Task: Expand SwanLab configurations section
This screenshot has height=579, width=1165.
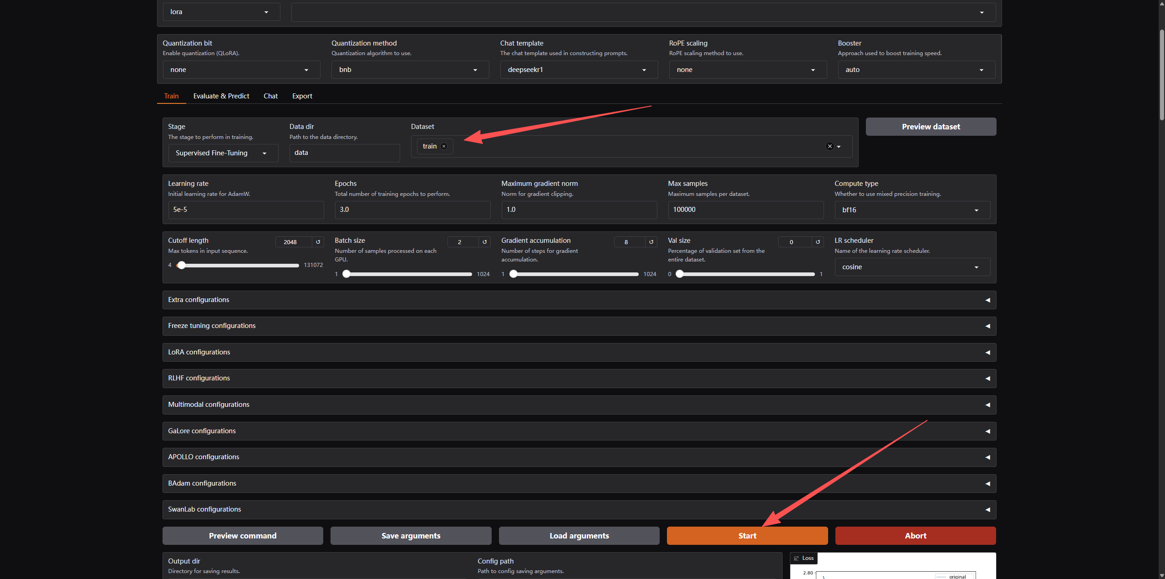Action: (579, 509)
